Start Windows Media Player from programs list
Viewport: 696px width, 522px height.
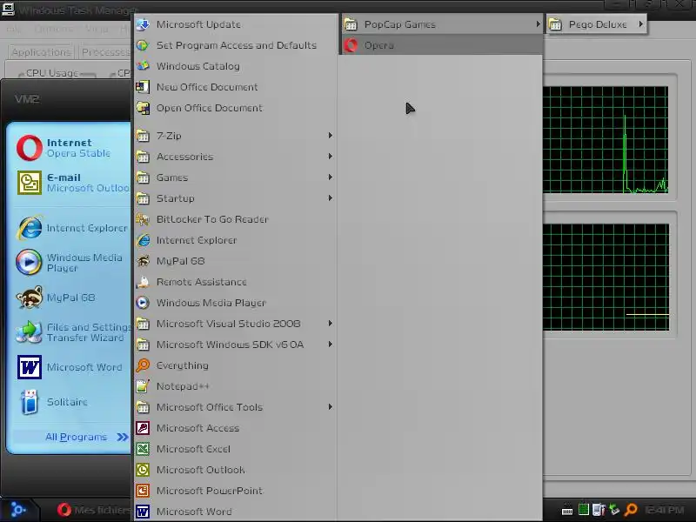235,303
